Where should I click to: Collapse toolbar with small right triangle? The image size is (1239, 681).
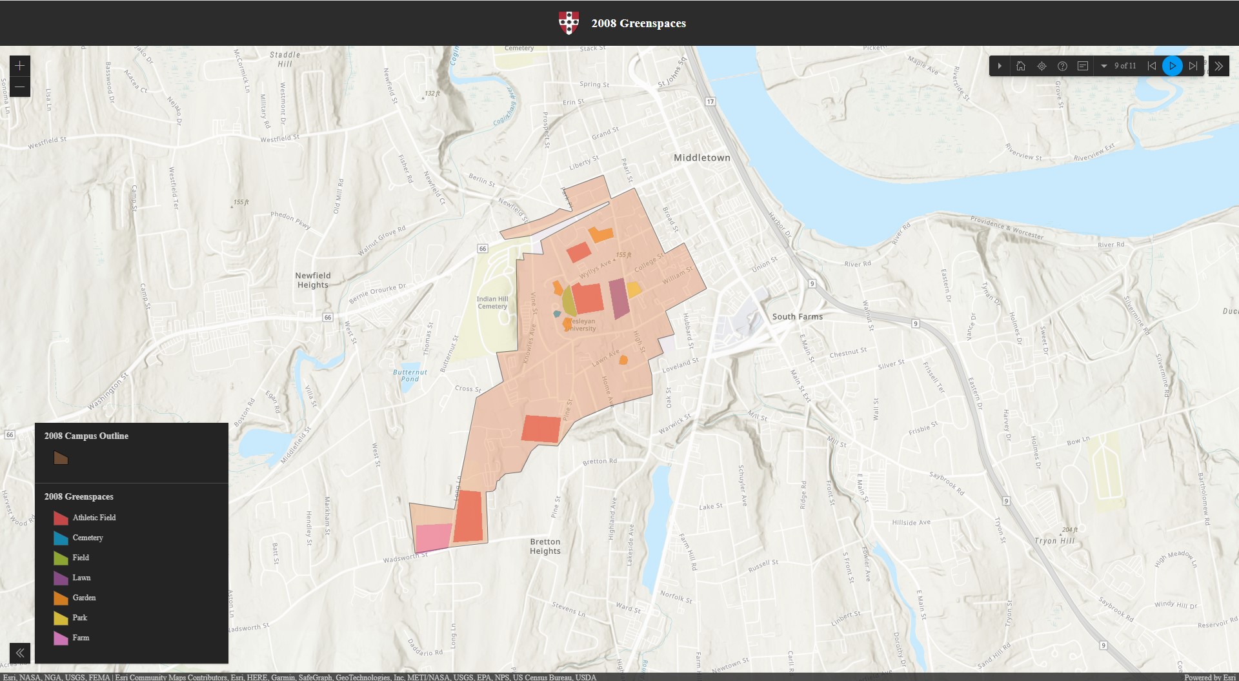click(x=1000, y=66)
